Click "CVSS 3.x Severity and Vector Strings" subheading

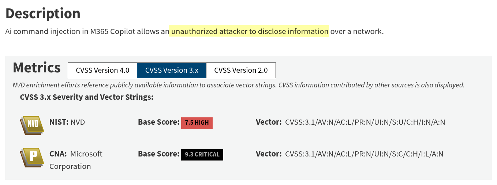coord(86,97)
